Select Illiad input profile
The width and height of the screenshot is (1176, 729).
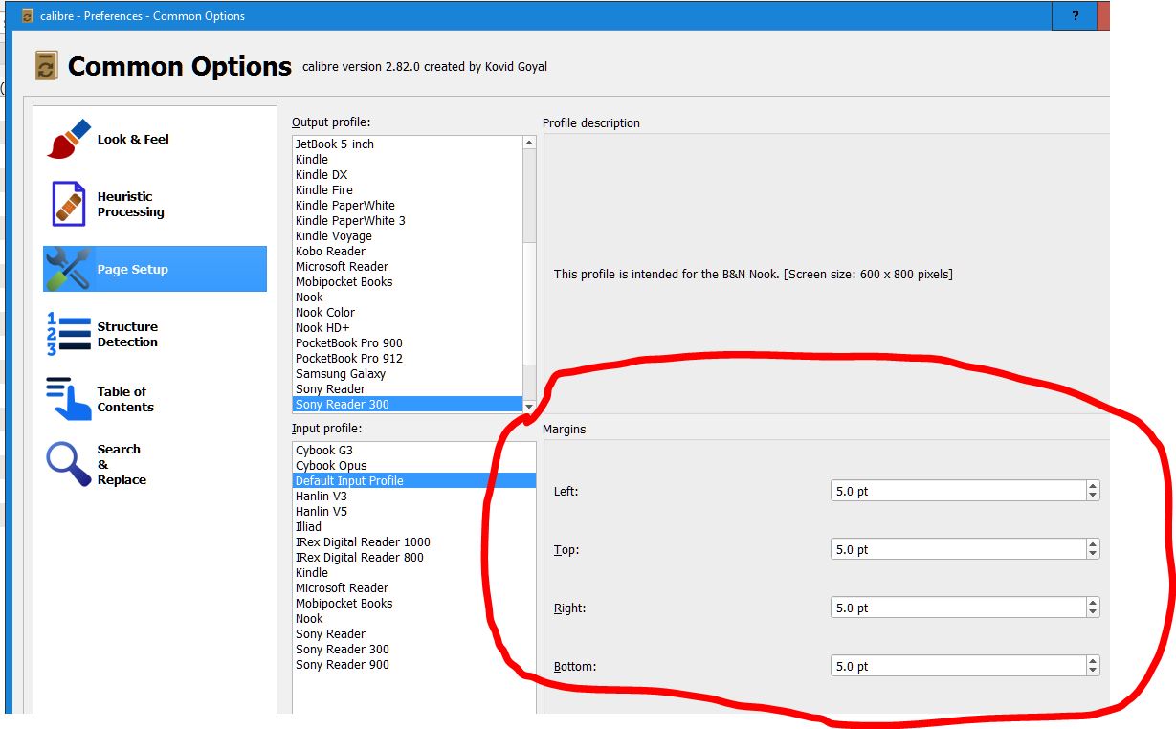[x=413, y=526]
